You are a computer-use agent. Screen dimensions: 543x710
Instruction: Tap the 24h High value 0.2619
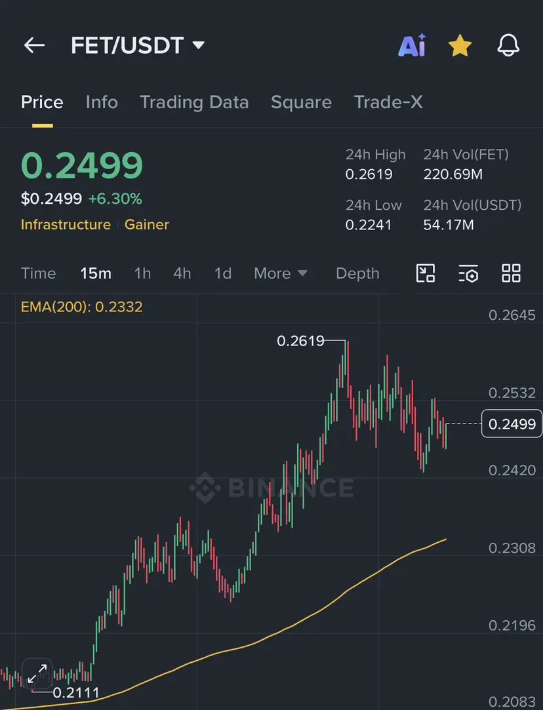[369, 174]
